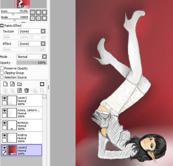Select the волосы layer
173x166 pixels.
[21, 125]
